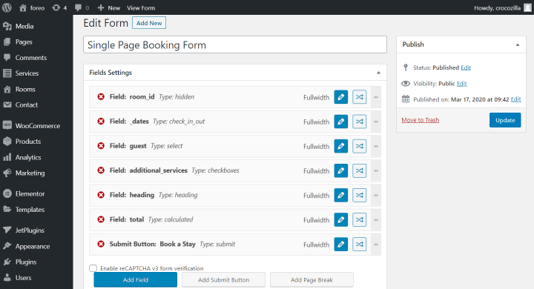Open editor for total field
The image size is (534, 289).
341,219
